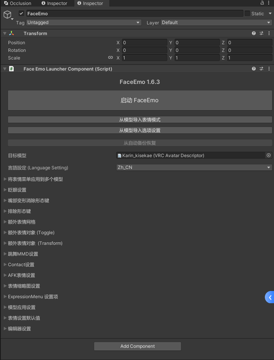Enable the Static checkbox

[247, 13]
